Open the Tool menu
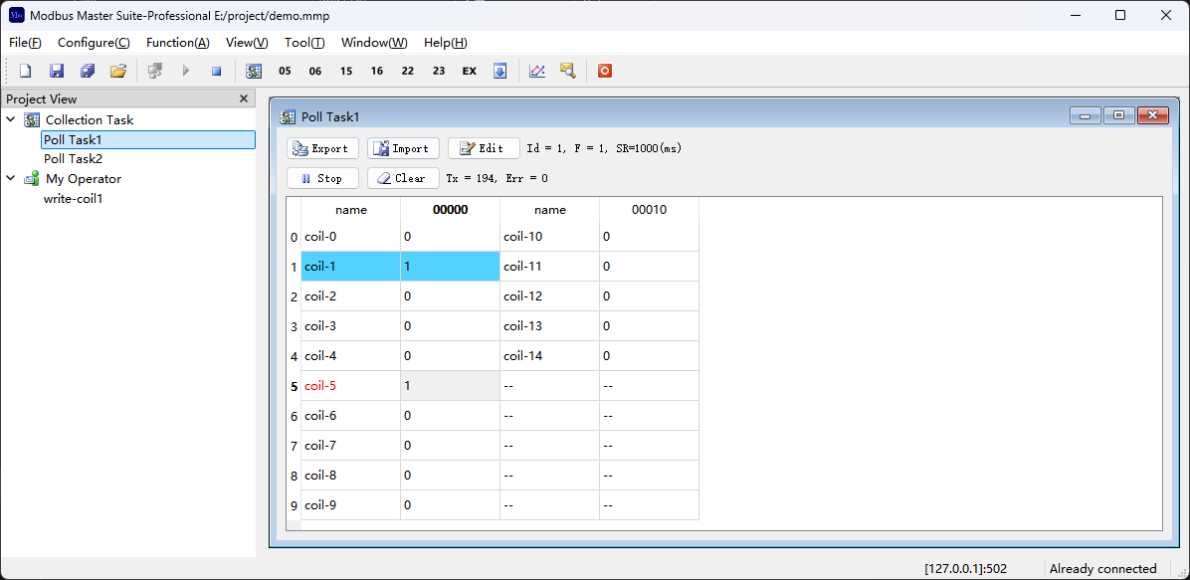1190x580 pixels. 304,43
